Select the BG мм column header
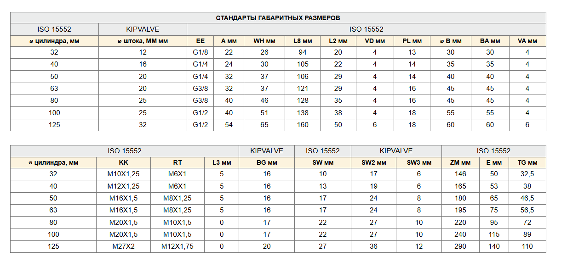This screenshot has height=262, width=567. [267, 162]
